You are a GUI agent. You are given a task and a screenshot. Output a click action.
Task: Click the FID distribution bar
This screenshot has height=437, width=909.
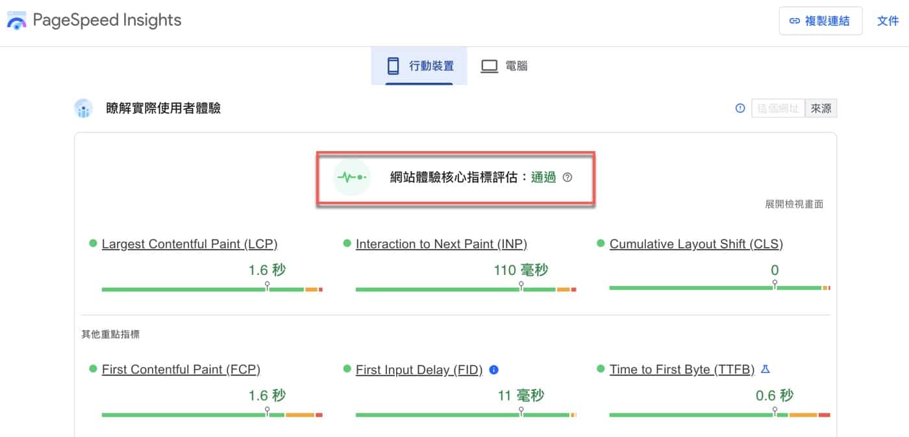point(466,414)
